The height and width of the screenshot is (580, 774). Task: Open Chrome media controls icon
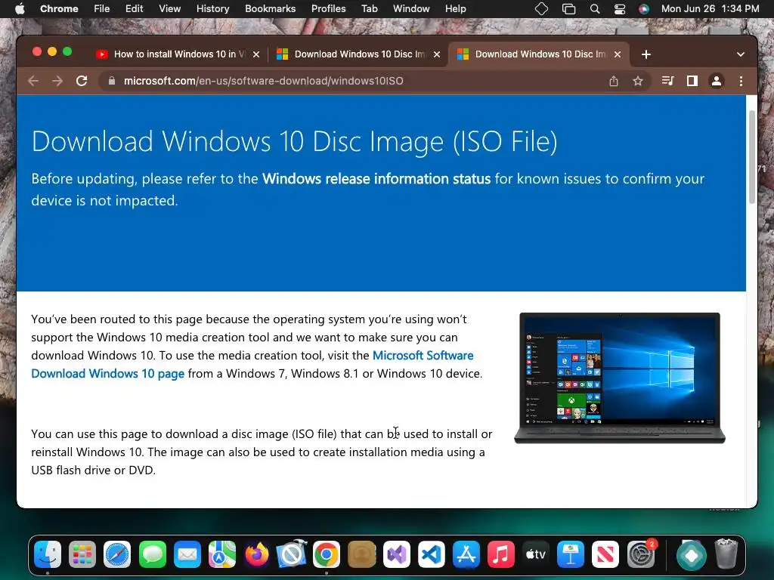click(668, 81)
